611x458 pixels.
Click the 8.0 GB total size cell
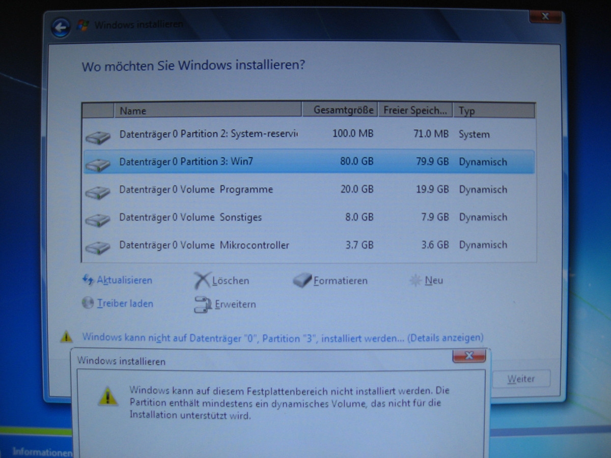point(359,217)
